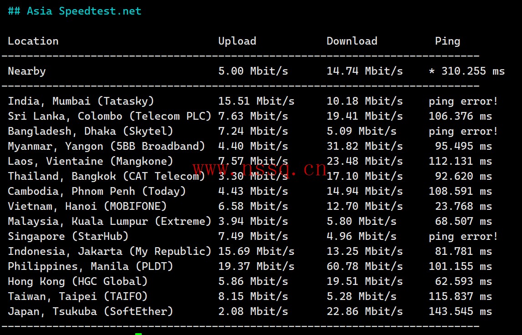Screen dimensions: 522x335
Task: Click the Asia Speedtest.net heading
Action: click(x=75, y=11)
